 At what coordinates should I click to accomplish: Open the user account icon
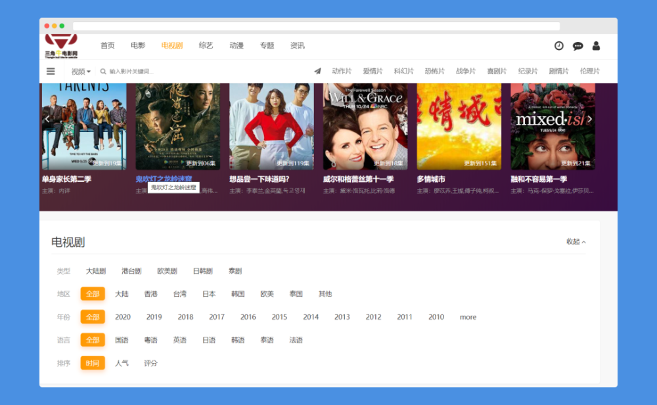click(596, 46)
